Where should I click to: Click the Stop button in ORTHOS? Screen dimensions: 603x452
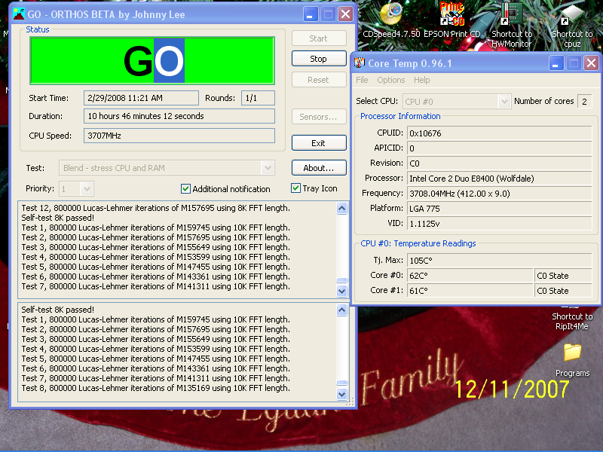319,59
